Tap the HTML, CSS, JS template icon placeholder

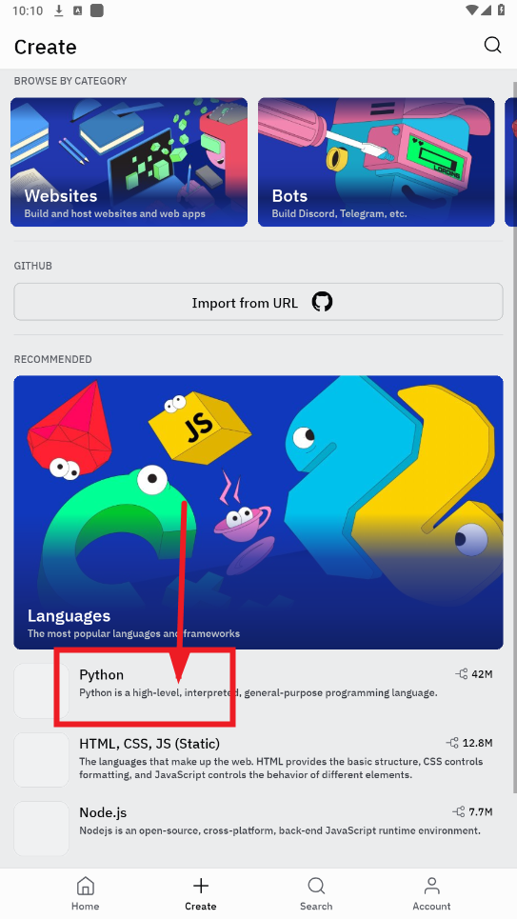41,760
